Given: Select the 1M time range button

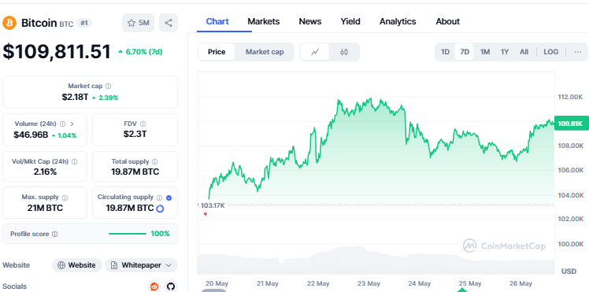Looking at the screenshot, I should [x=484, y=52].
